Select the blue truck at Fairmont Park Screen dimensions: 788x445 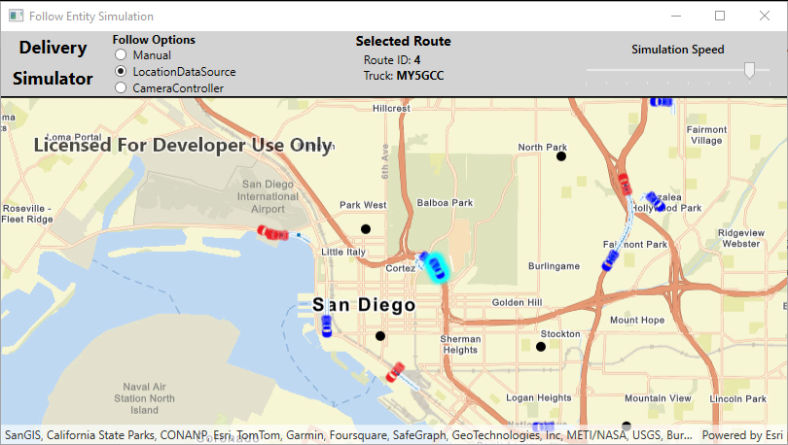coord(610,260)
